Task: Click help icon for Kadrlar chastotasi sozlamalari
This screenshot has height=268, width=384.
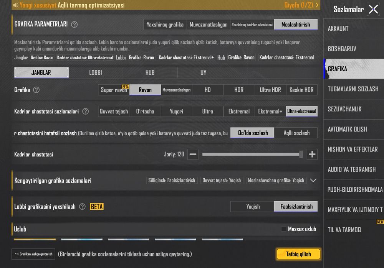Action: (86, 112)
